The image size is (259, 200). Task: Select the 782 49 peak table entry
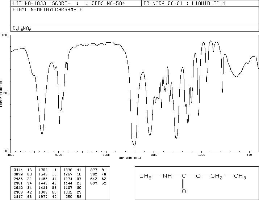(x=98, y=174)
